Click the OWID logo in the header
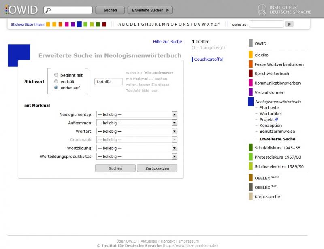Viewport: 324px width, 249px height. click(x=21, y=10)
